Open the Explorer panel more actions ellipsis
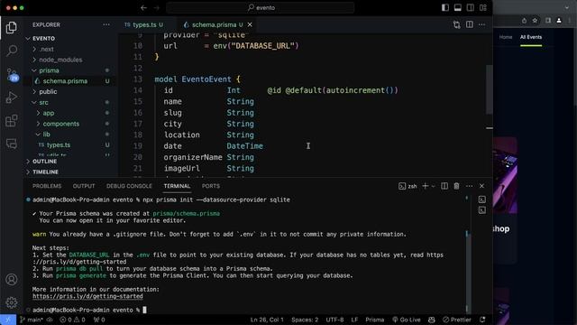The height and width of the screenshot is (325, 577). pos(106,24)
